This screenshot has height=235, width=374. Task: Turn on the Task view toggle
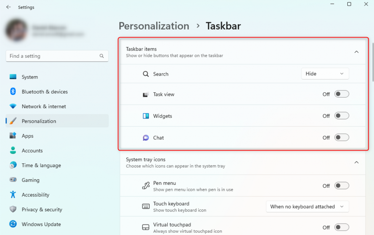point(341,94)
